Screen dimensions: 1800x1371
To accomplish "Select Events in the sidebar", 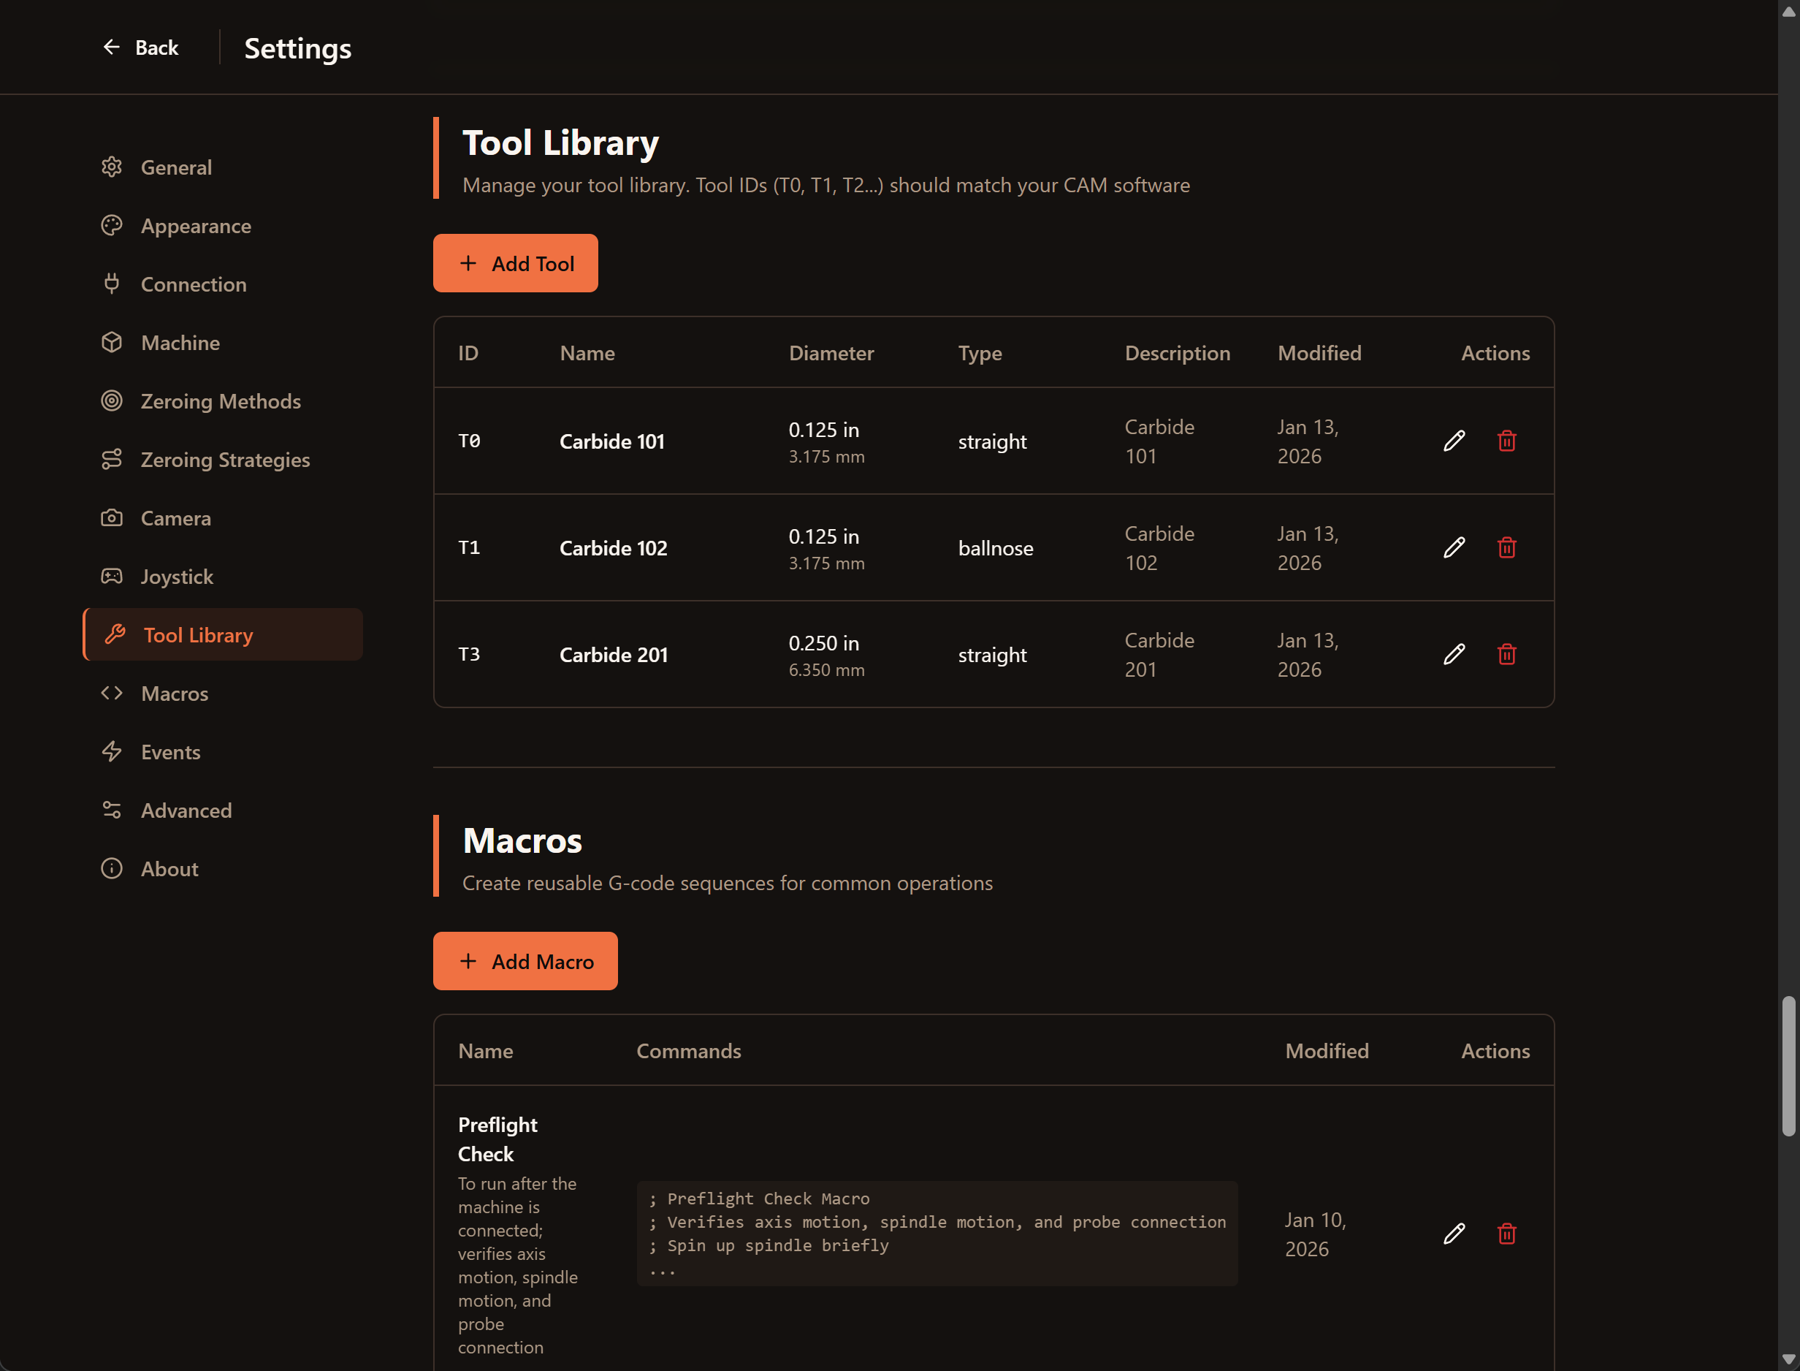I will pos(170,751).
